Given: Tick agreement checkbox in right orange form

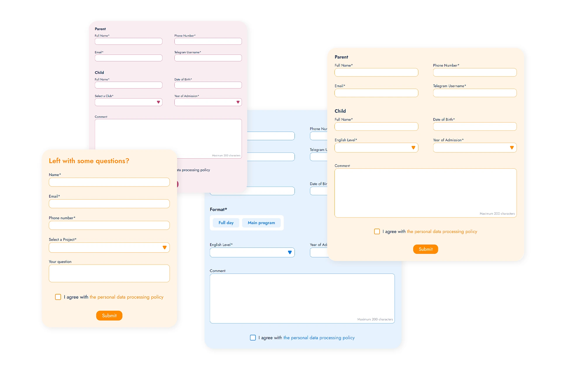Looking at the screenshot, I should coord(377,232).
